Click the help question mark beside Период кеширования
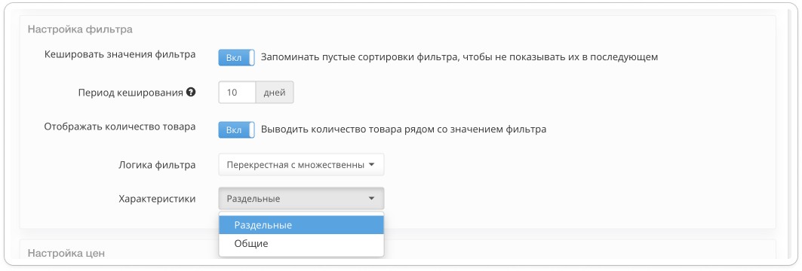 [191, 93]
